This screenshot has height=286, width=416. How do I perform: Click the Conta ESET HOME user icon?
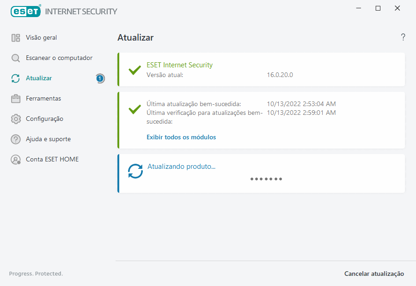tap(16, 160)
